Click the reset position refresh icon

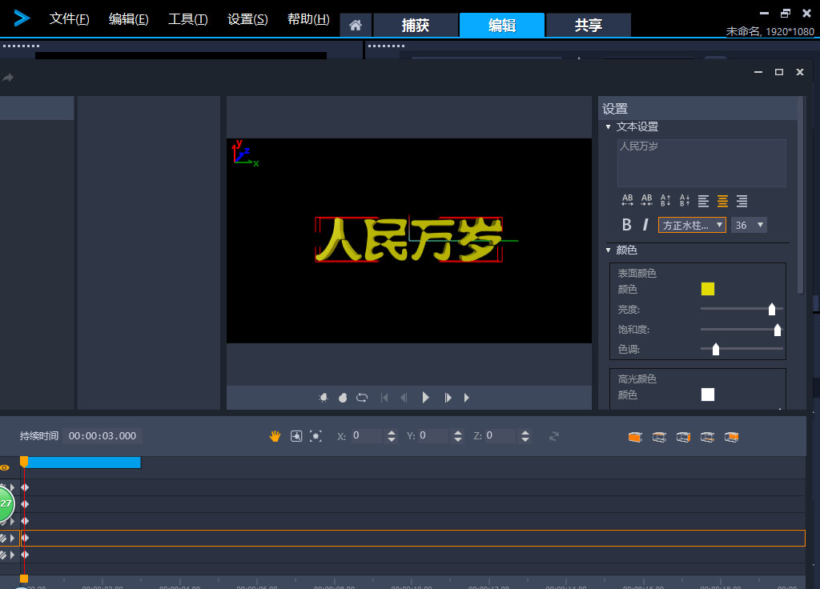554,436
